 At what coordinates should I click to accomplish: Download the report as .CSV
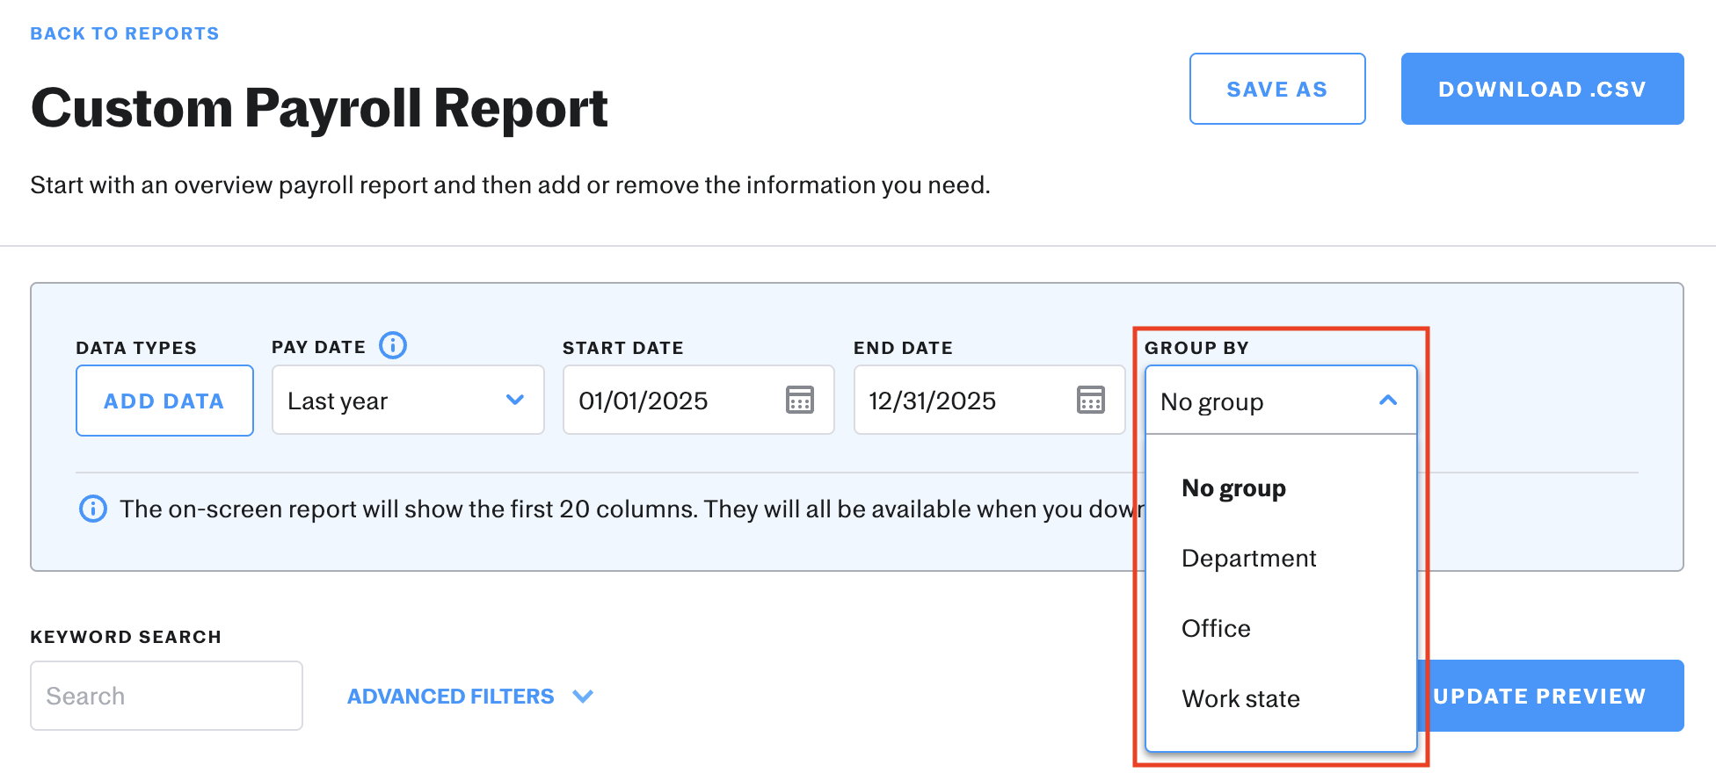tap(1542, 89)
